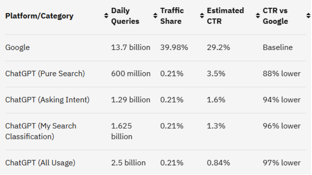Click the sort arrows beside Daily Queries
Image resolution: width=312 pixels, height=175 pixels.
pos(155,16)
